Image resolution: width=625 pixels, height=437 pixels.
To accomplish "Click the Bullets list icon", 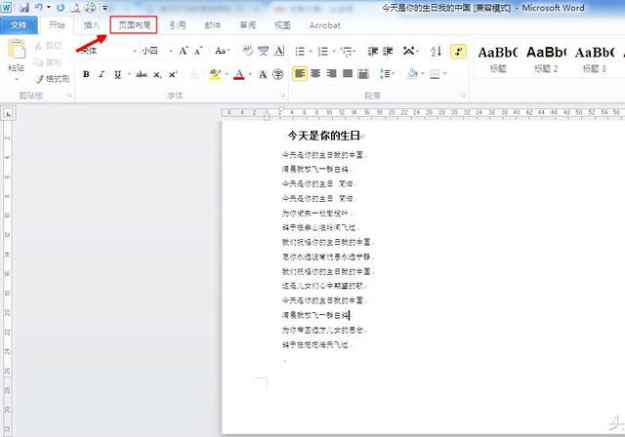I will 300,52.
